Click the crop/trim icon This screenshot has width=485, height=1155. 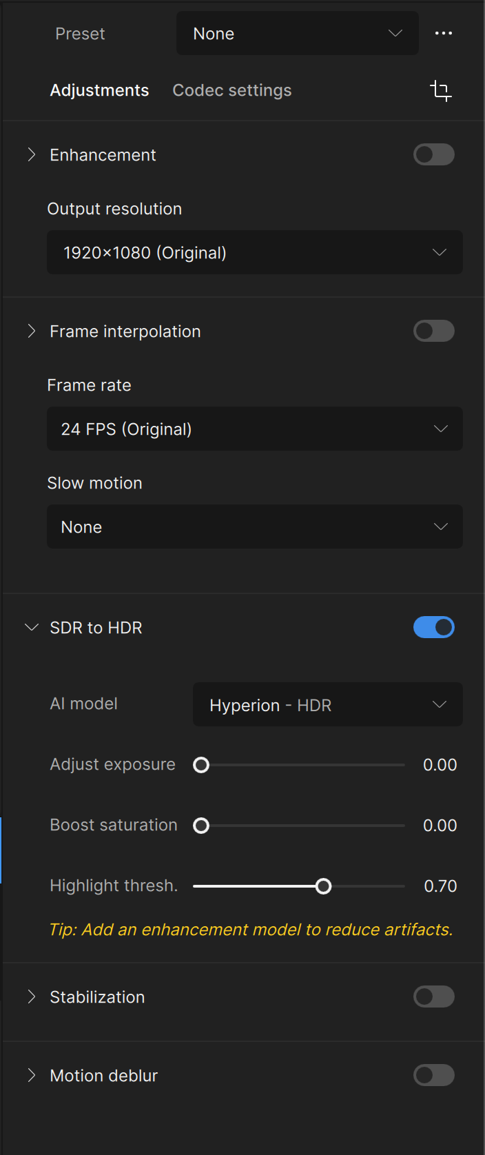tap(441, 90)
